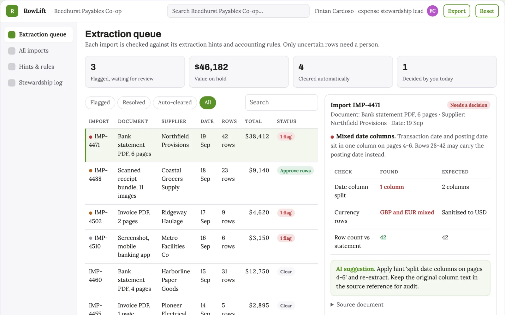Click the orange status dot on IMP-4488
Screen dimensions: 505x315
pos(91,171)
